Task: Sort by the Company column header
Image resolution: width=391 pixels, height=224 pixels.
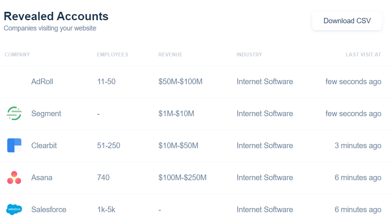Action: click(17, 54)
